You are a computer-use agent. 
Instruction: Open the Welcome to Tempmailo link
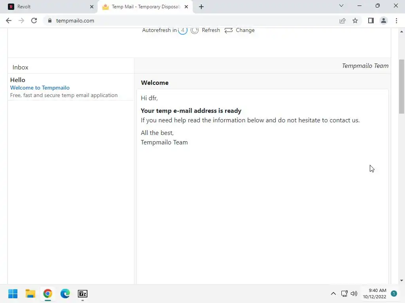tap(40, 88)
